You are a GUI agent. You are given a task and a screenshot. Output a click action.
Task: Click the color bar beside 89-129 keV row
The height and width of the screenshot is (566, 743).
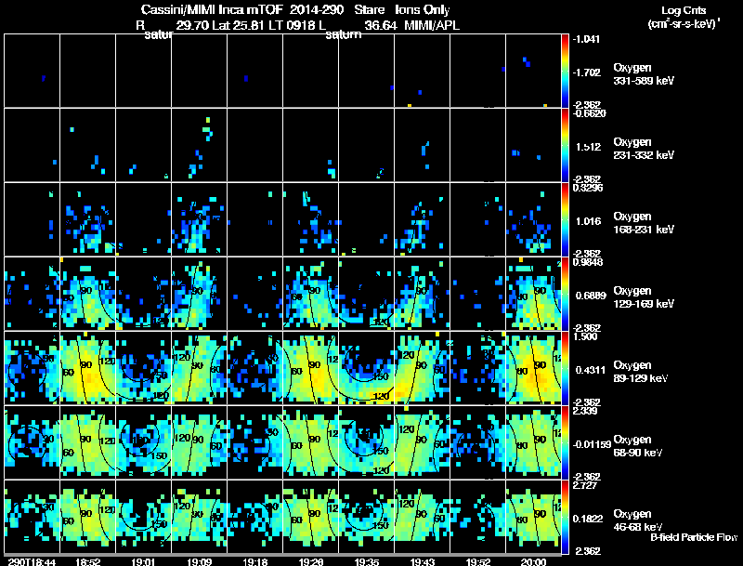coord(565,368)
